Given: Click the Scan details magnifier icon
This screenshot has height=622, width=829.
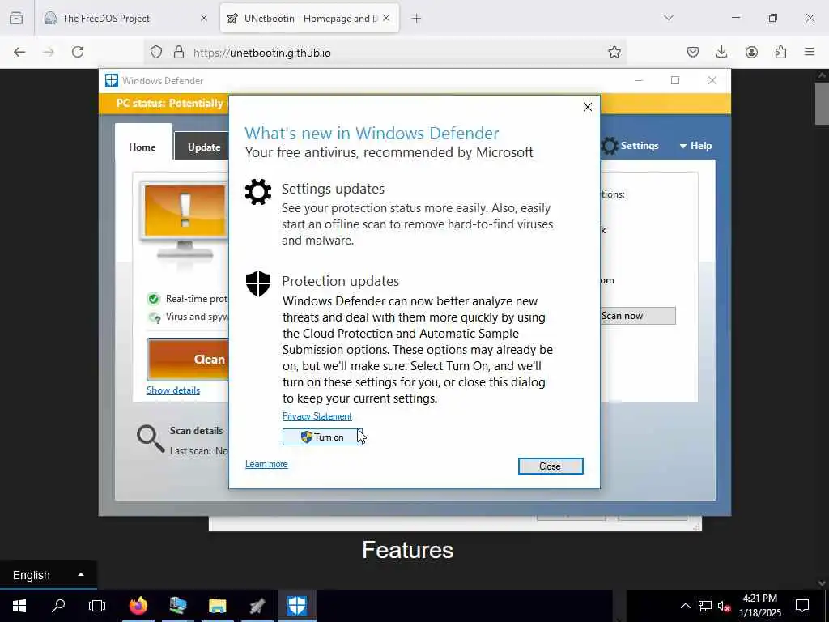Looking at the screenshot, I should 150,438.
